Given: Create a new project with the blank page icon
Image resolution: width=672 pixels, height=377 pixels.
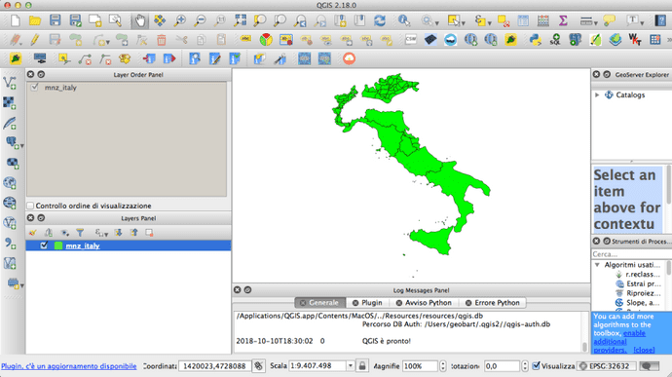Looking at the screenshot, I should point(16,20).
